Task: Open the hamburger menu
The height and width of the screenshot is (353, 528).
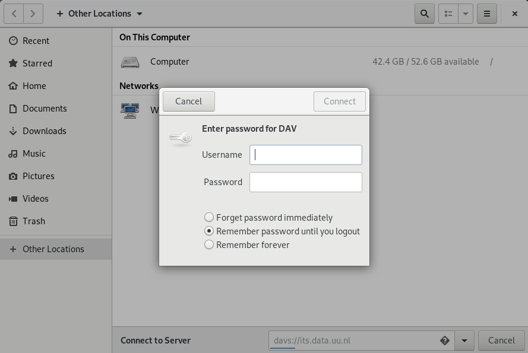Action: pyautogui.click(x=486, y=14)
